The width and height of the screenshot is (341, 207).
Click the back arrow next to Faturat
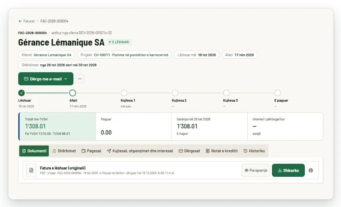20,21
